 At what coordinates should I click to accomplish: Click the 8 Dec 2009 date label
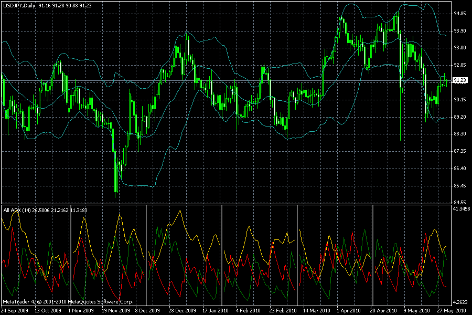coord(147,310)
